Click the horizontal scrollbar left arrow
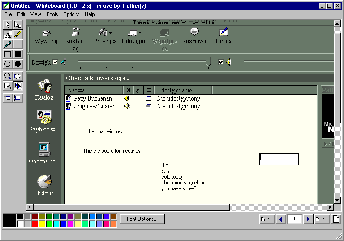The width and height of the screenshot is (344, 241). (30, 207)
